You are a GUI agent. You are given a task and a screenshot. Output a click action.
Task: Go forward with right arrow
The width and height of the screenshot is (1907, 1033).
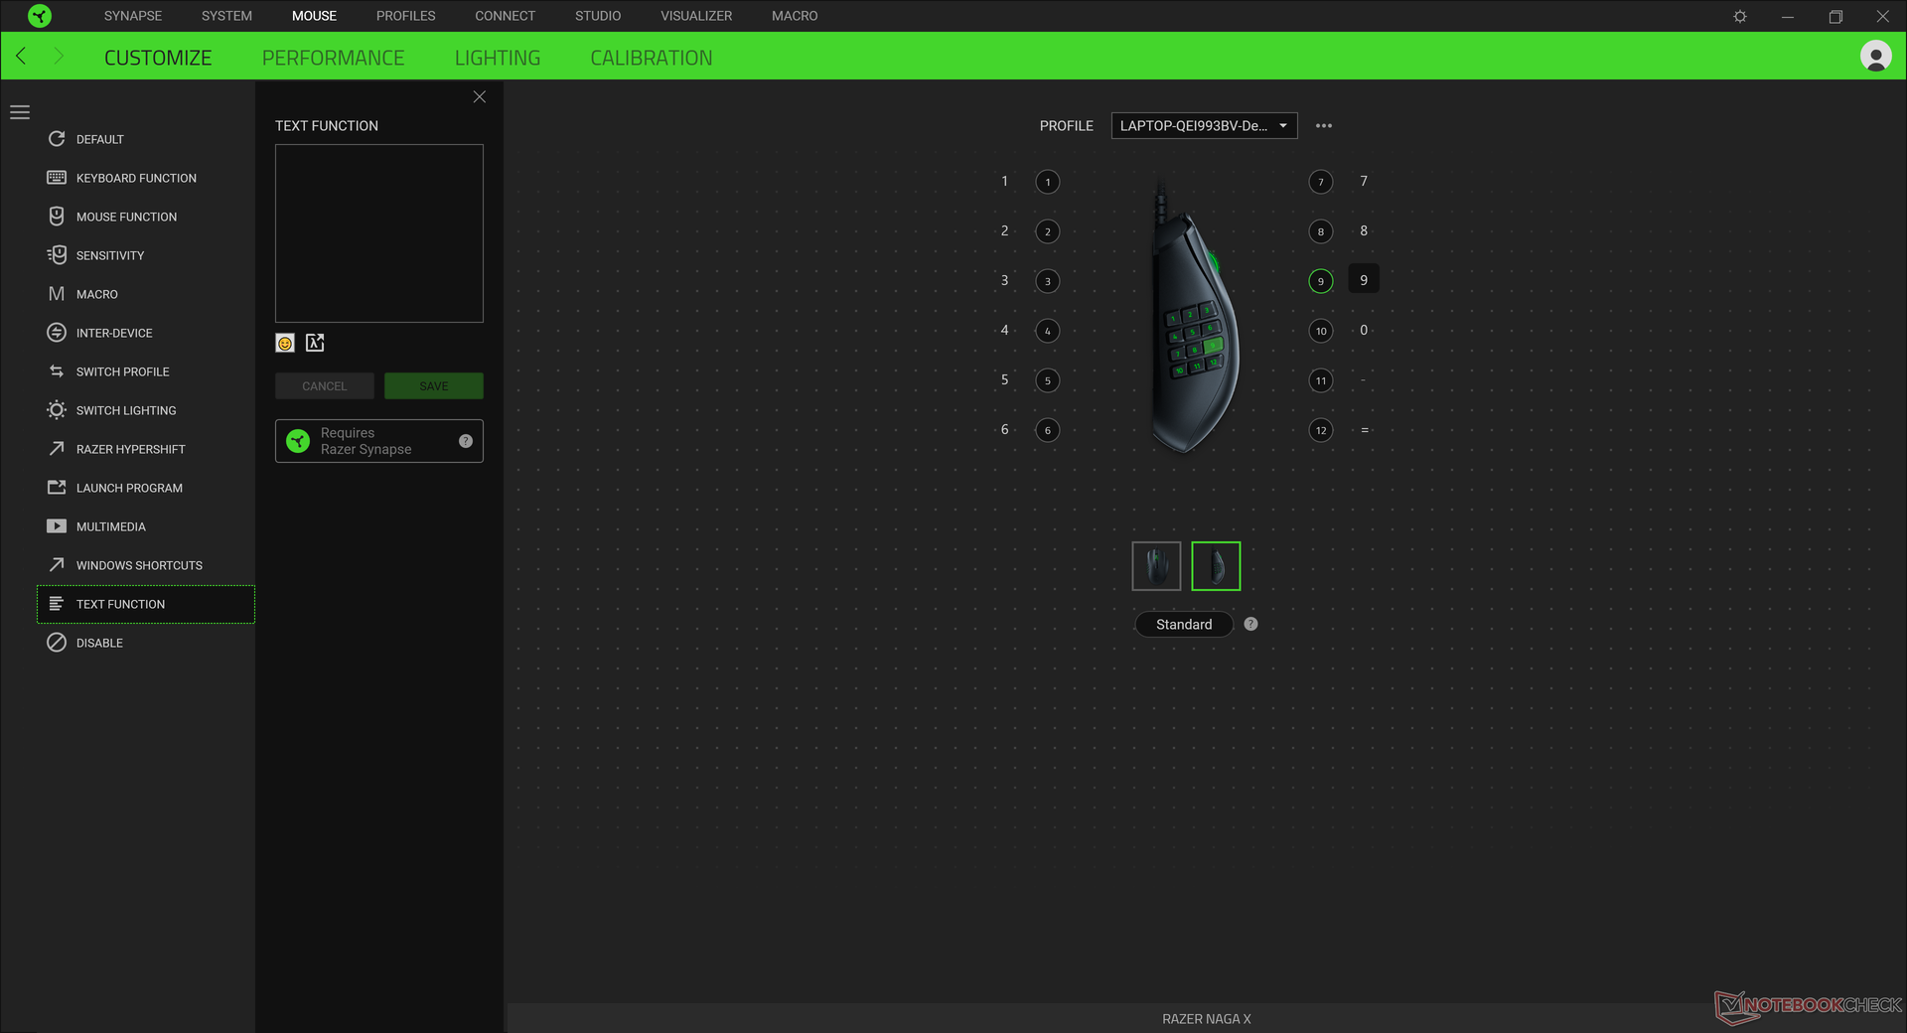(58, 56)
